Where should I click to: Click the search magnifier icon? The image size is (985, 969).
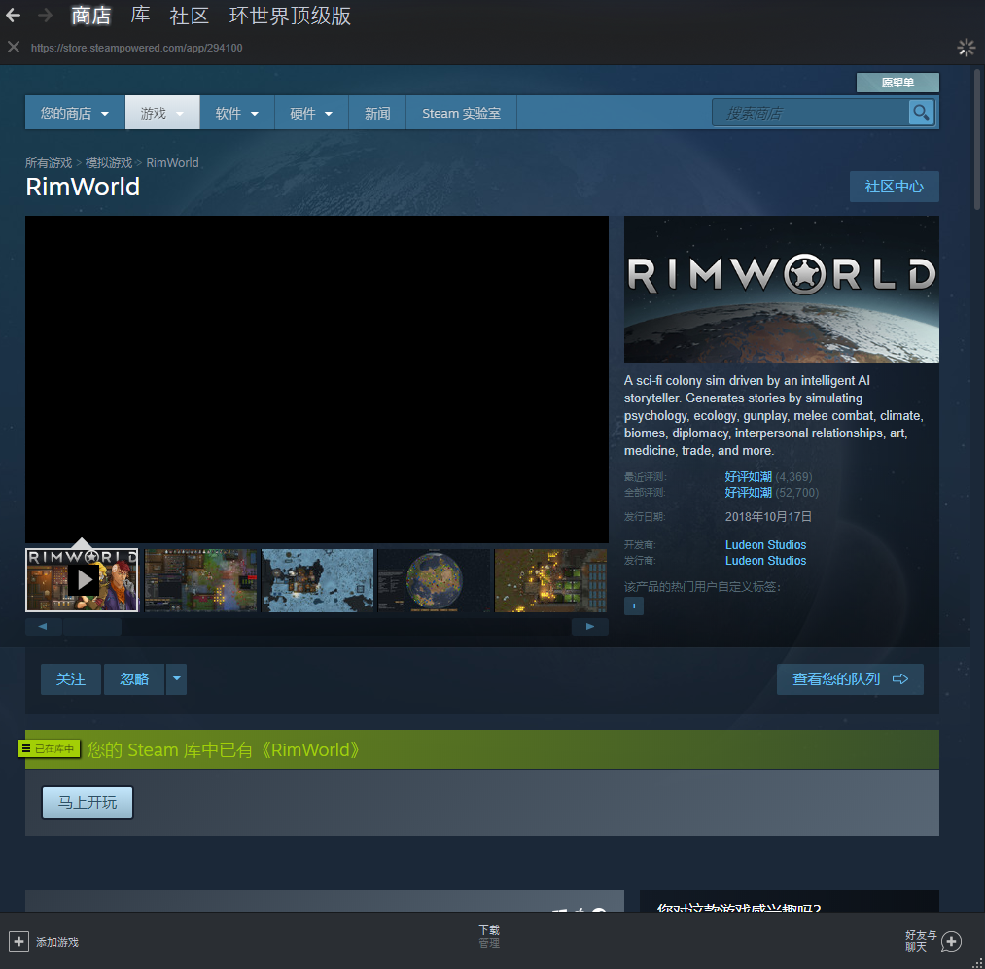[920, 113]
